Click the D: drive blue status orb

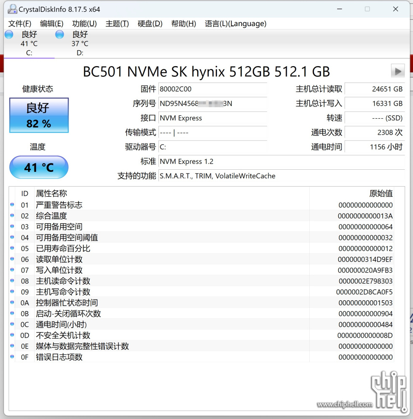coord(59,34)
